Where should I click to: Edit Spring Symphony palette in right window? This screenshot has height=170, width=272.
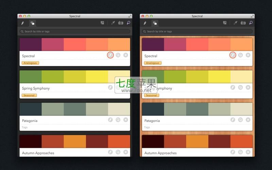click(x=233, y=87)
